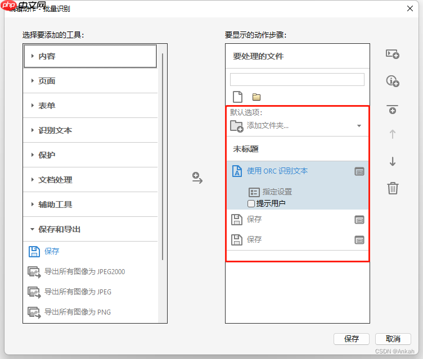
Task: Open the 添加文件夹 default options dropdown
Action: click(359, 126)
